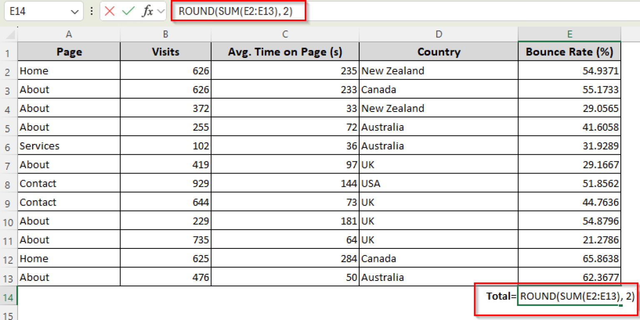
Task: Click the cell containing the ROUND formula
Action: click(x=569, y=296)
